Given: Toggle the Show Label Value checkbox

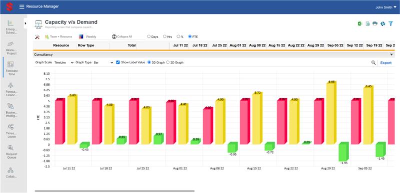Looking at the screenshot, I should [x=118, y=62].
